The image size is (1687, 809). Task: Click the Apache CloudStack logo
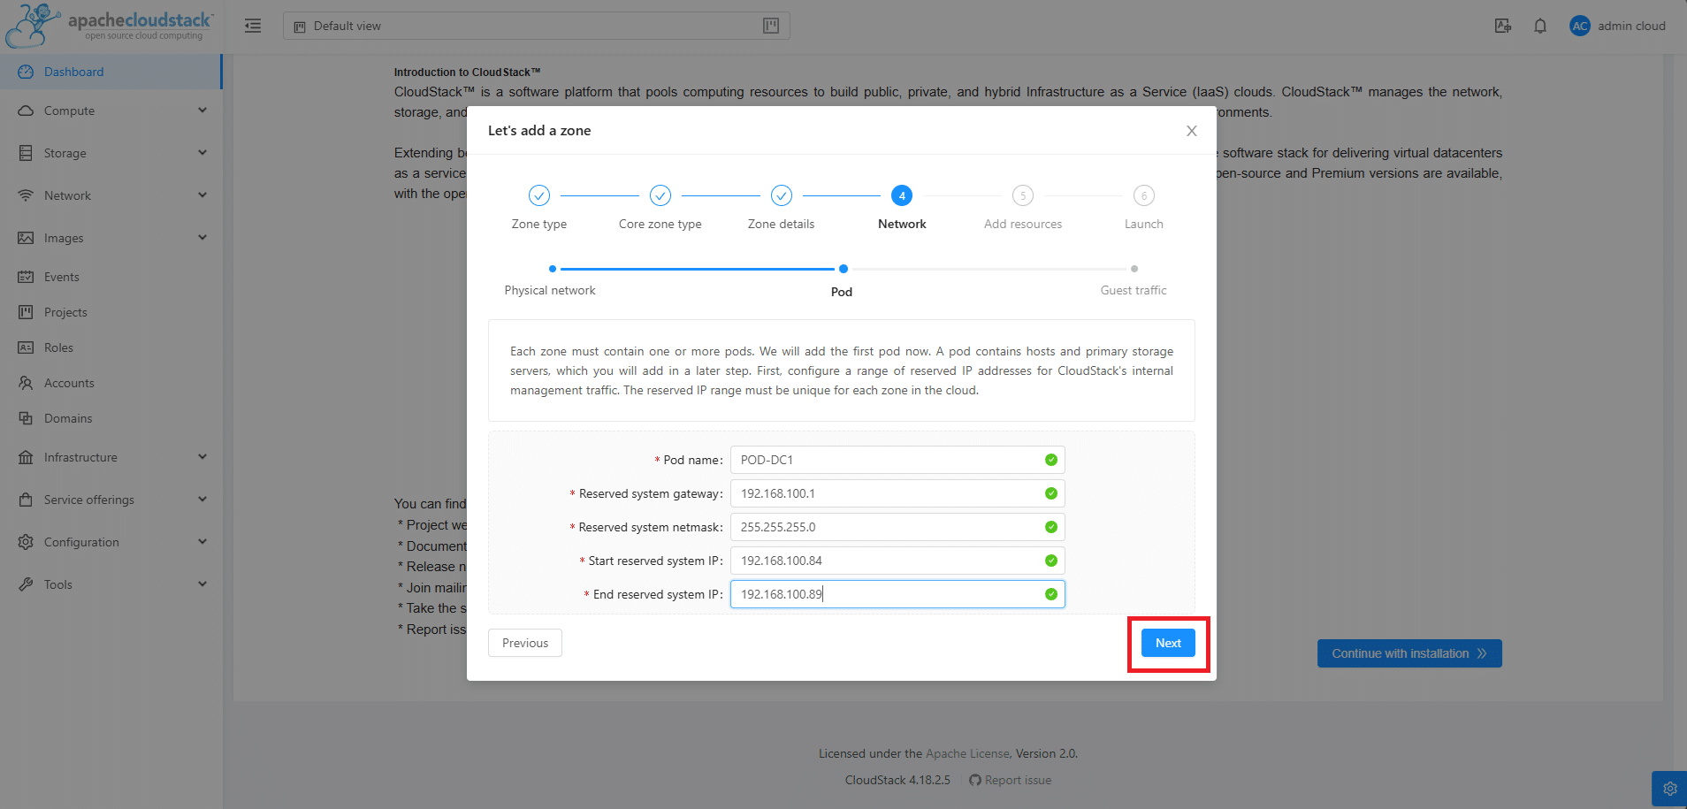click(110, 25)
